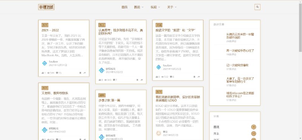Open sidebar article 从腾讯云发来的一封警告邮件说起
Image resolution: width=302 pixels, height=140 pixels.
coord(240,36)
